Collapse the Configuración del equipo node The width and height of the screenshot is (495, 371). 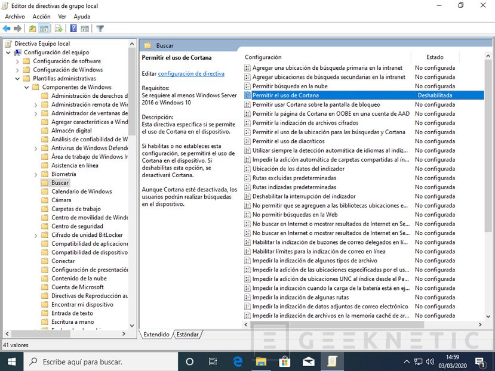coord(8,52)
